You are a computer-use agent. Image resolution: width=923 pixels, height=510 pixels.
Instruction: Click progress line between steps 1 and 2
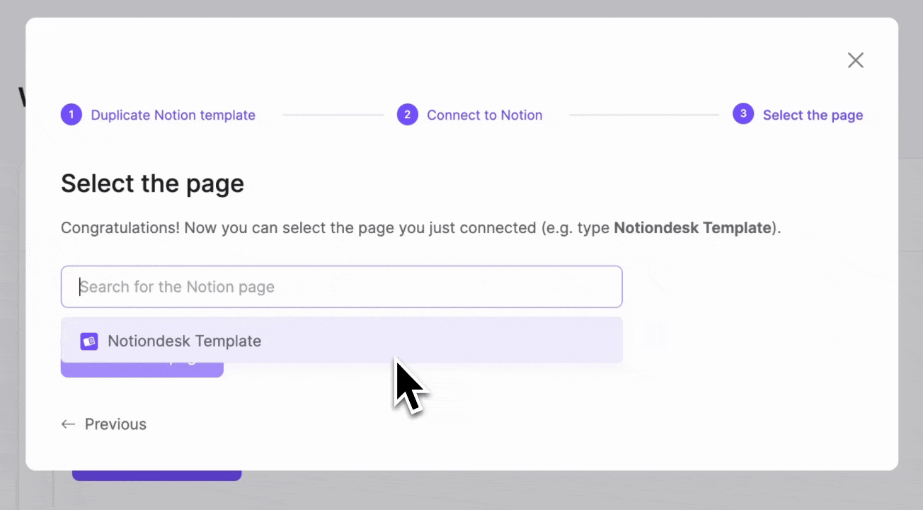click(333, 115)
